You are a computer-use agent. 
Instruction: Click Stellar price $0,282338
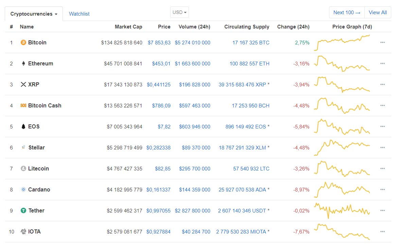tap(158, 148)
